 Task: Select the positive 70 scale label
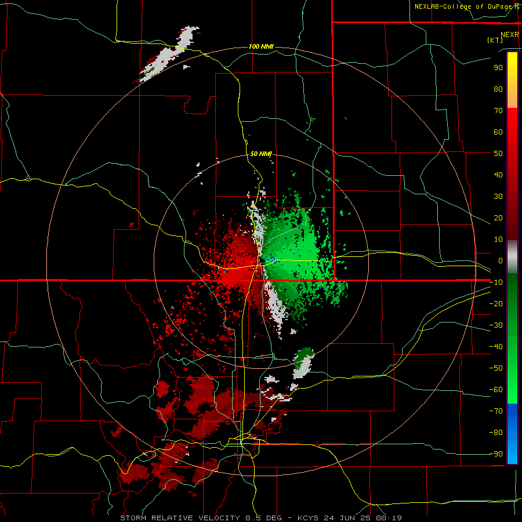[498, 111]
